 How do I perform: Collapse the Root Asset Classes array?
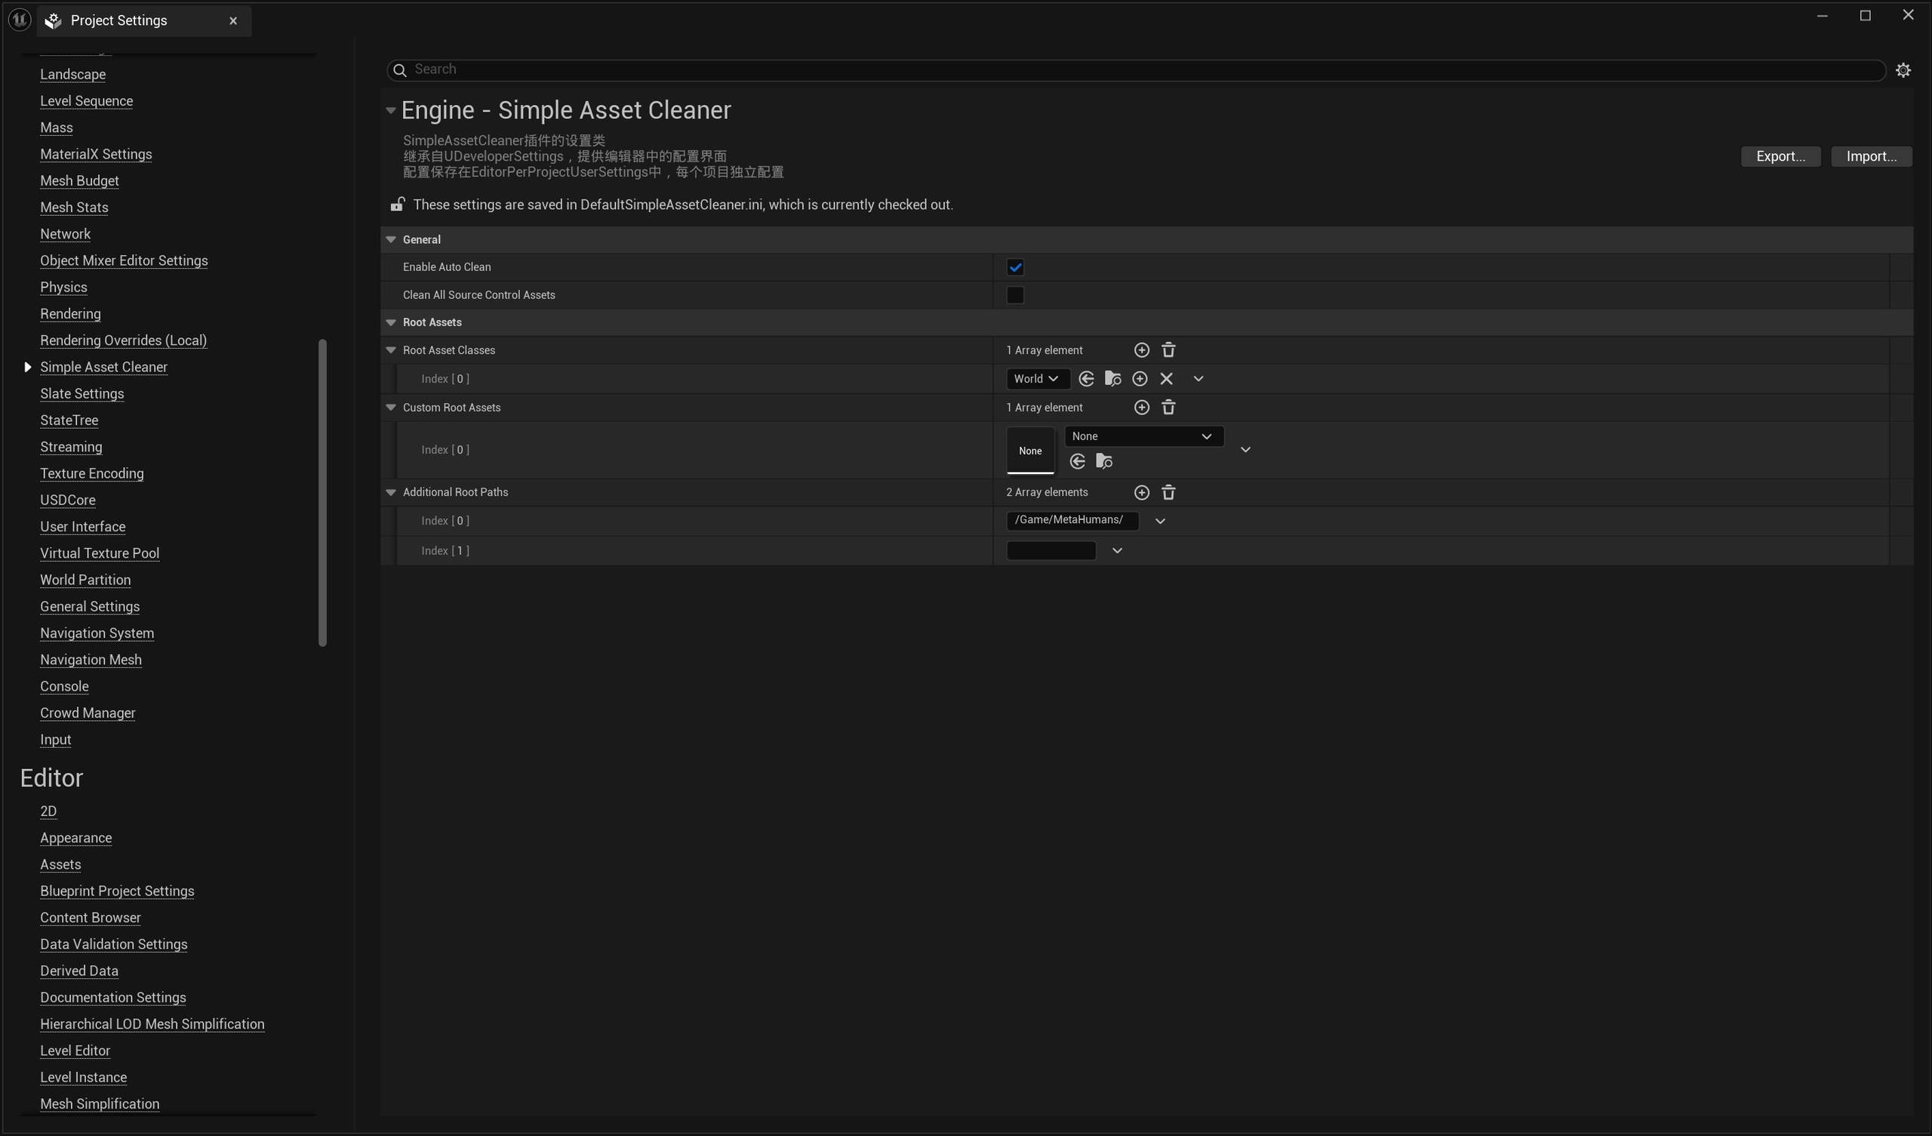(391, 349)
